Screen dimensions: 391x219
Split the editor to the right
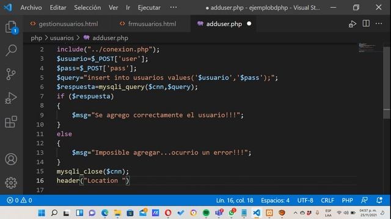coord(366,24)
